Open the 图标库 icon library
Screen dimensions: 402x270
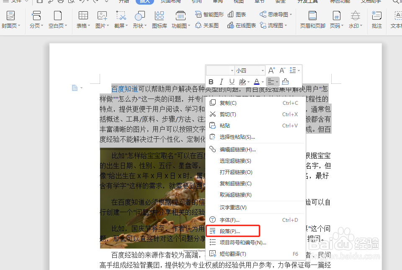[160, 20]
